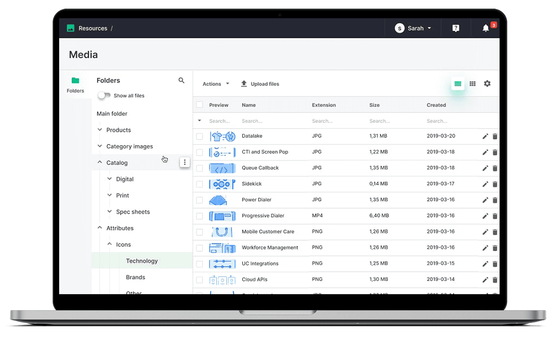Tick the select-all checkbox in table header

pyautogui.click(x=200, y=105)
